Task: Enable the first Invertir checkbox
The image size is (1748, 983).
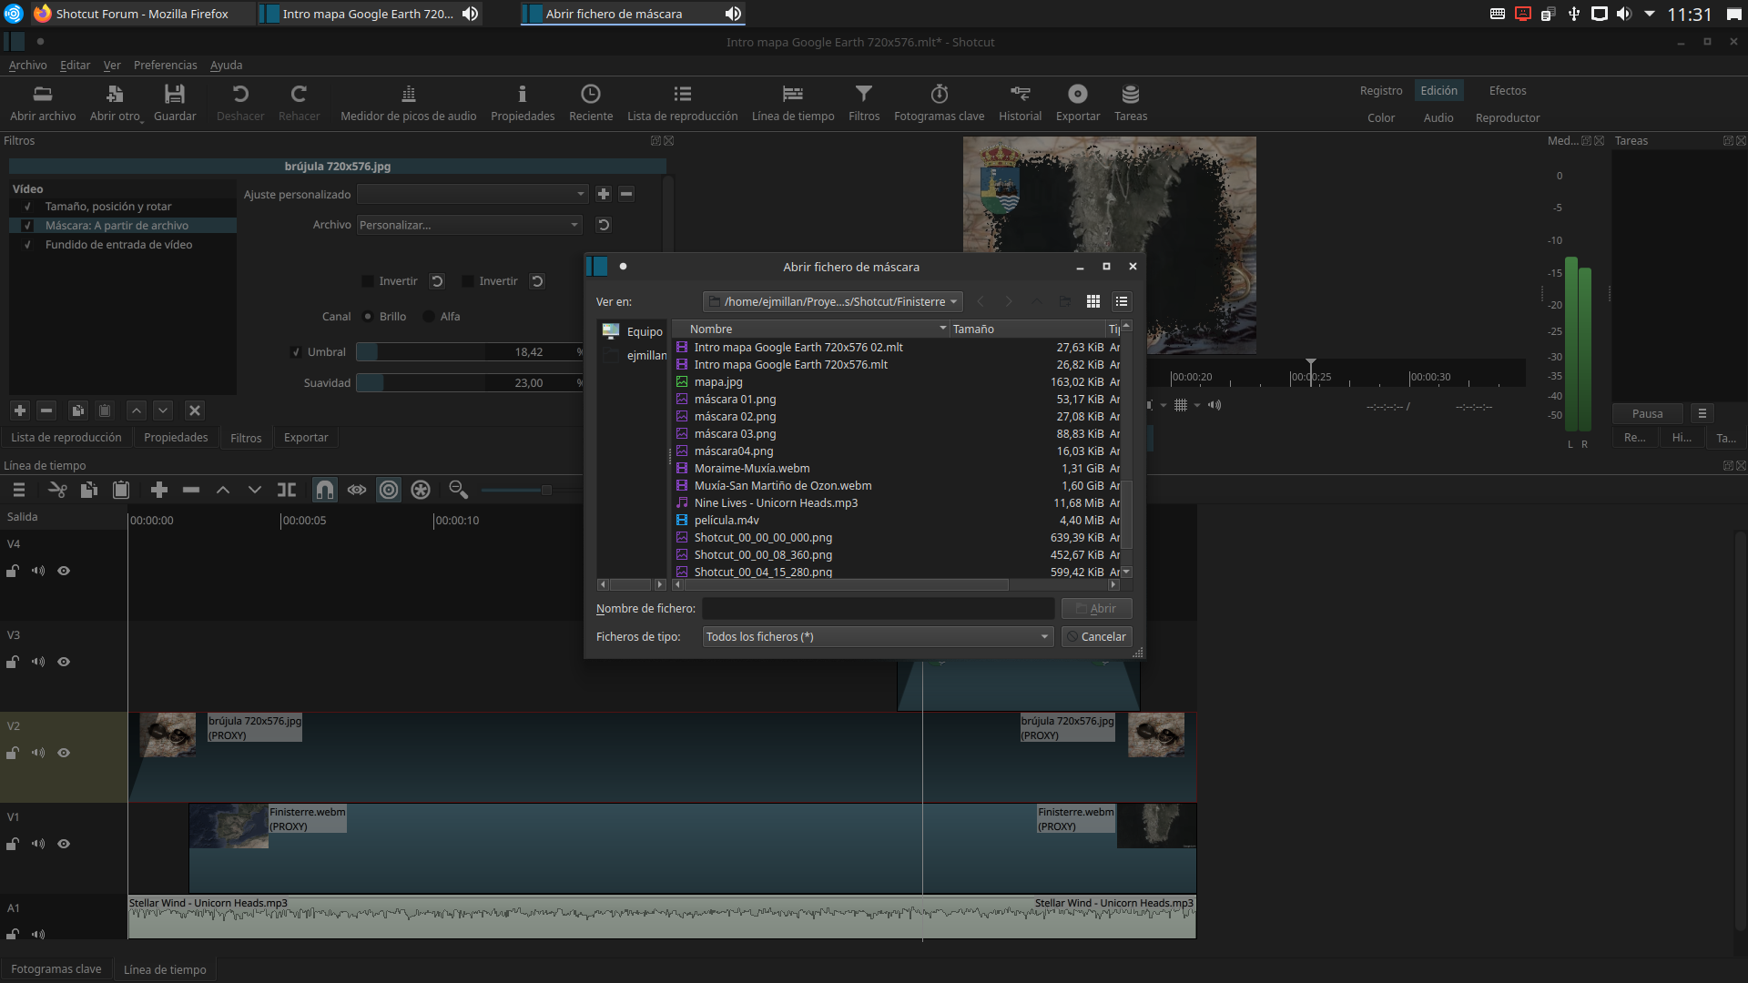Action: [368, 281]
